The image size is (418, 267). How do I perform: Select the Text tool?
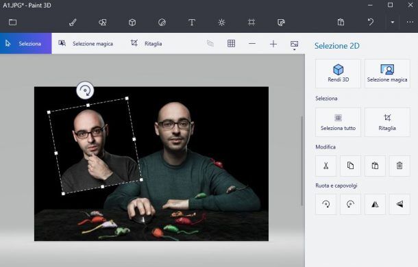pos(192,23)
